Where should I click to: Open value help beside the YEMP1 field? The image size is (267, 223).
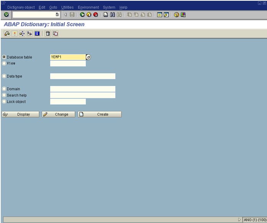88,57
